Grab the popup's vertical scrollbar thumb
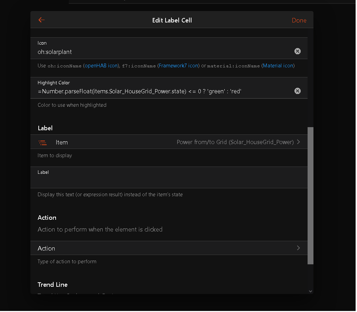Viewport: 357px width, 312px height. pos(310,195)
